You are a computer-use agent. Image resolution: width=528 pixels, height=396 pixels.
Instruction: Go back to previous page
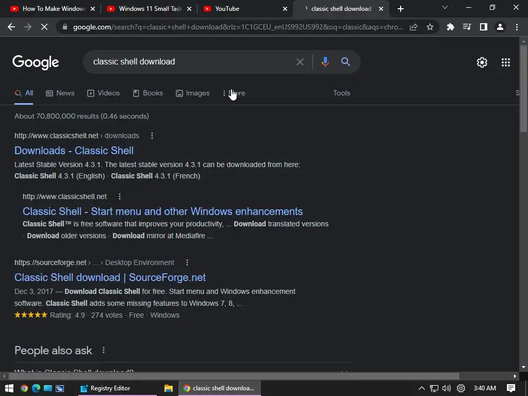[11, 27]
